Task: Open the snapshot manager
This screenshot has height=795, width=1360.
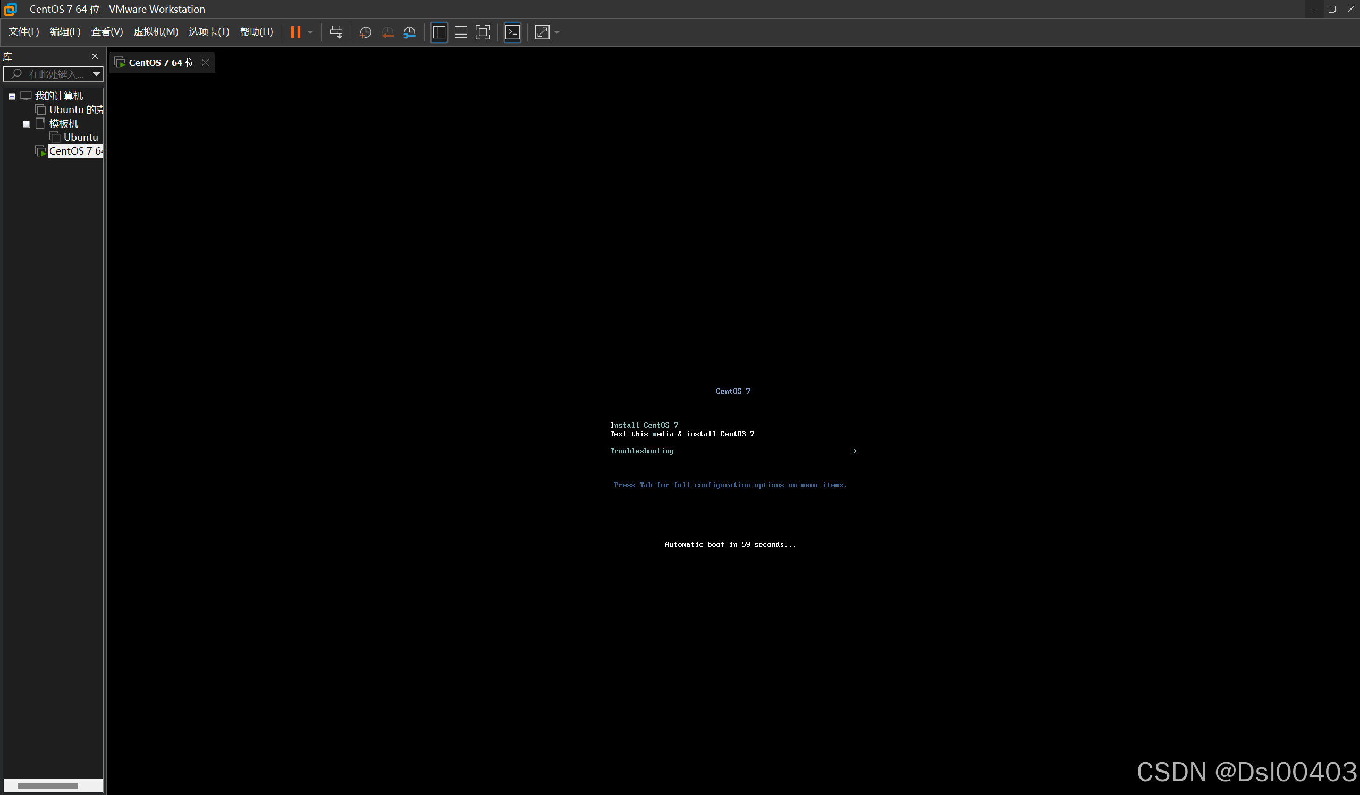Action: point(410,32)
